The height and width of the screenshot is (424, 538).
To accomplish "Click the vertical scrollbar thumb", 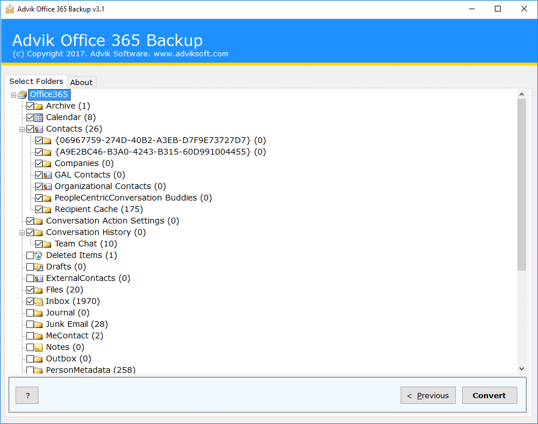I will click(x=521, y=184).
